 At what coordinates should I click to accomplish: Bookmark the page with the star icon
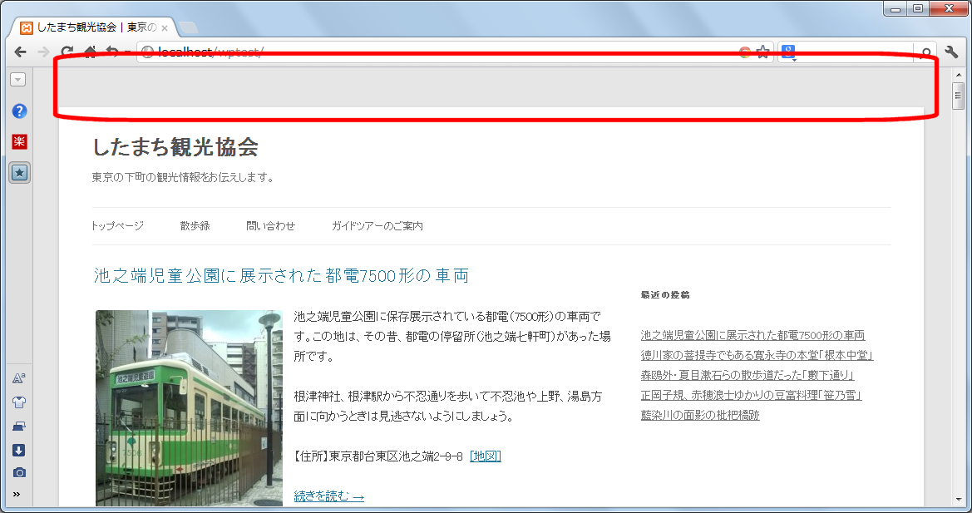click(x=763, y=52)
